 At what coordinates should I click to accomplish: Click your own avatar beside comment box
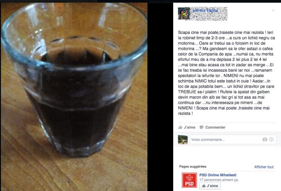(x=183, y=139)
